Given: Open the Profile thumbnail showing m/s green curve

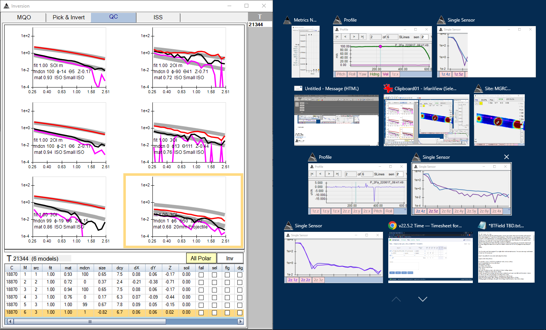Looking at the screenshot, I should (382, 52).
